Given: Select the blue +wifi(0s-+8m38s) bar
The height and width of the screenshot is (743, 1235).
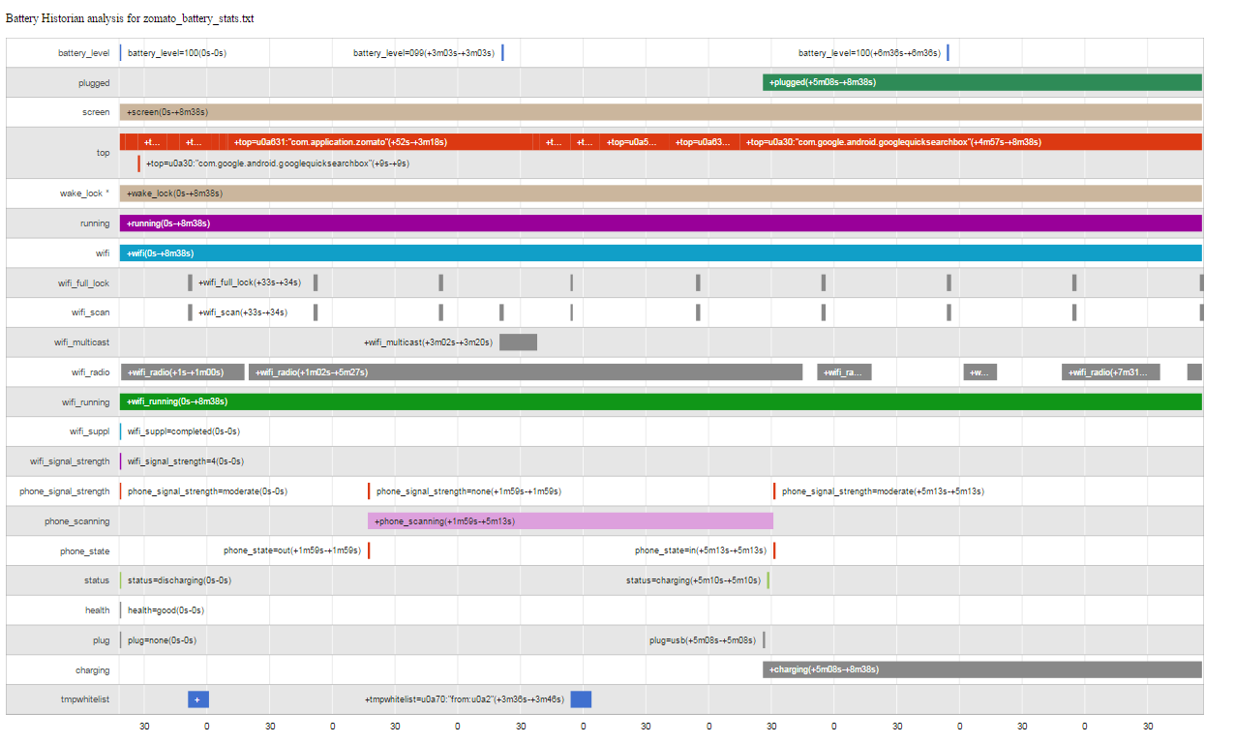Looking at the screenshot, I should (660, 253).
